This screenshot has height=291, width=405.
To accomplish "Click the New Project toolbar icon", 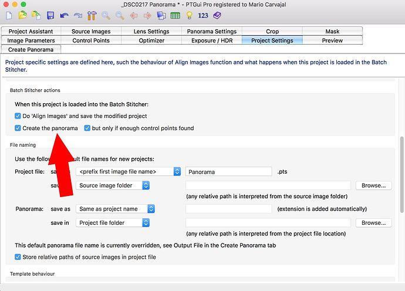I will coord(9,15).
